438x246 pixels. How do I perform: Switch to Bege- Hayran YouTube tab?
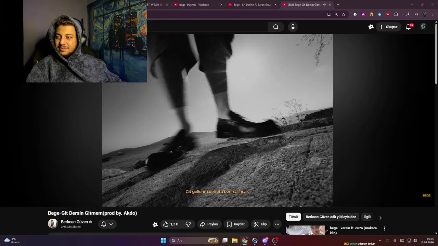click(x=194, y=5)
